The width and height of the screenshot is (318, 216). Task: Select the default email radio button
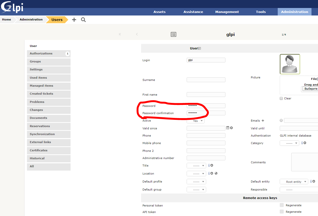(x=281, y=120)
